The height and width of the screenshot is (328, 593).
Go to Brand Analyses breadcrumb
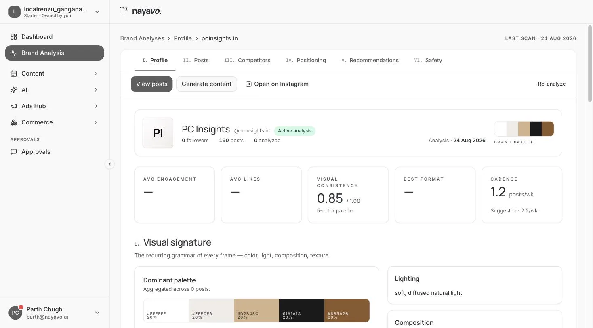(x=142, y=38)
